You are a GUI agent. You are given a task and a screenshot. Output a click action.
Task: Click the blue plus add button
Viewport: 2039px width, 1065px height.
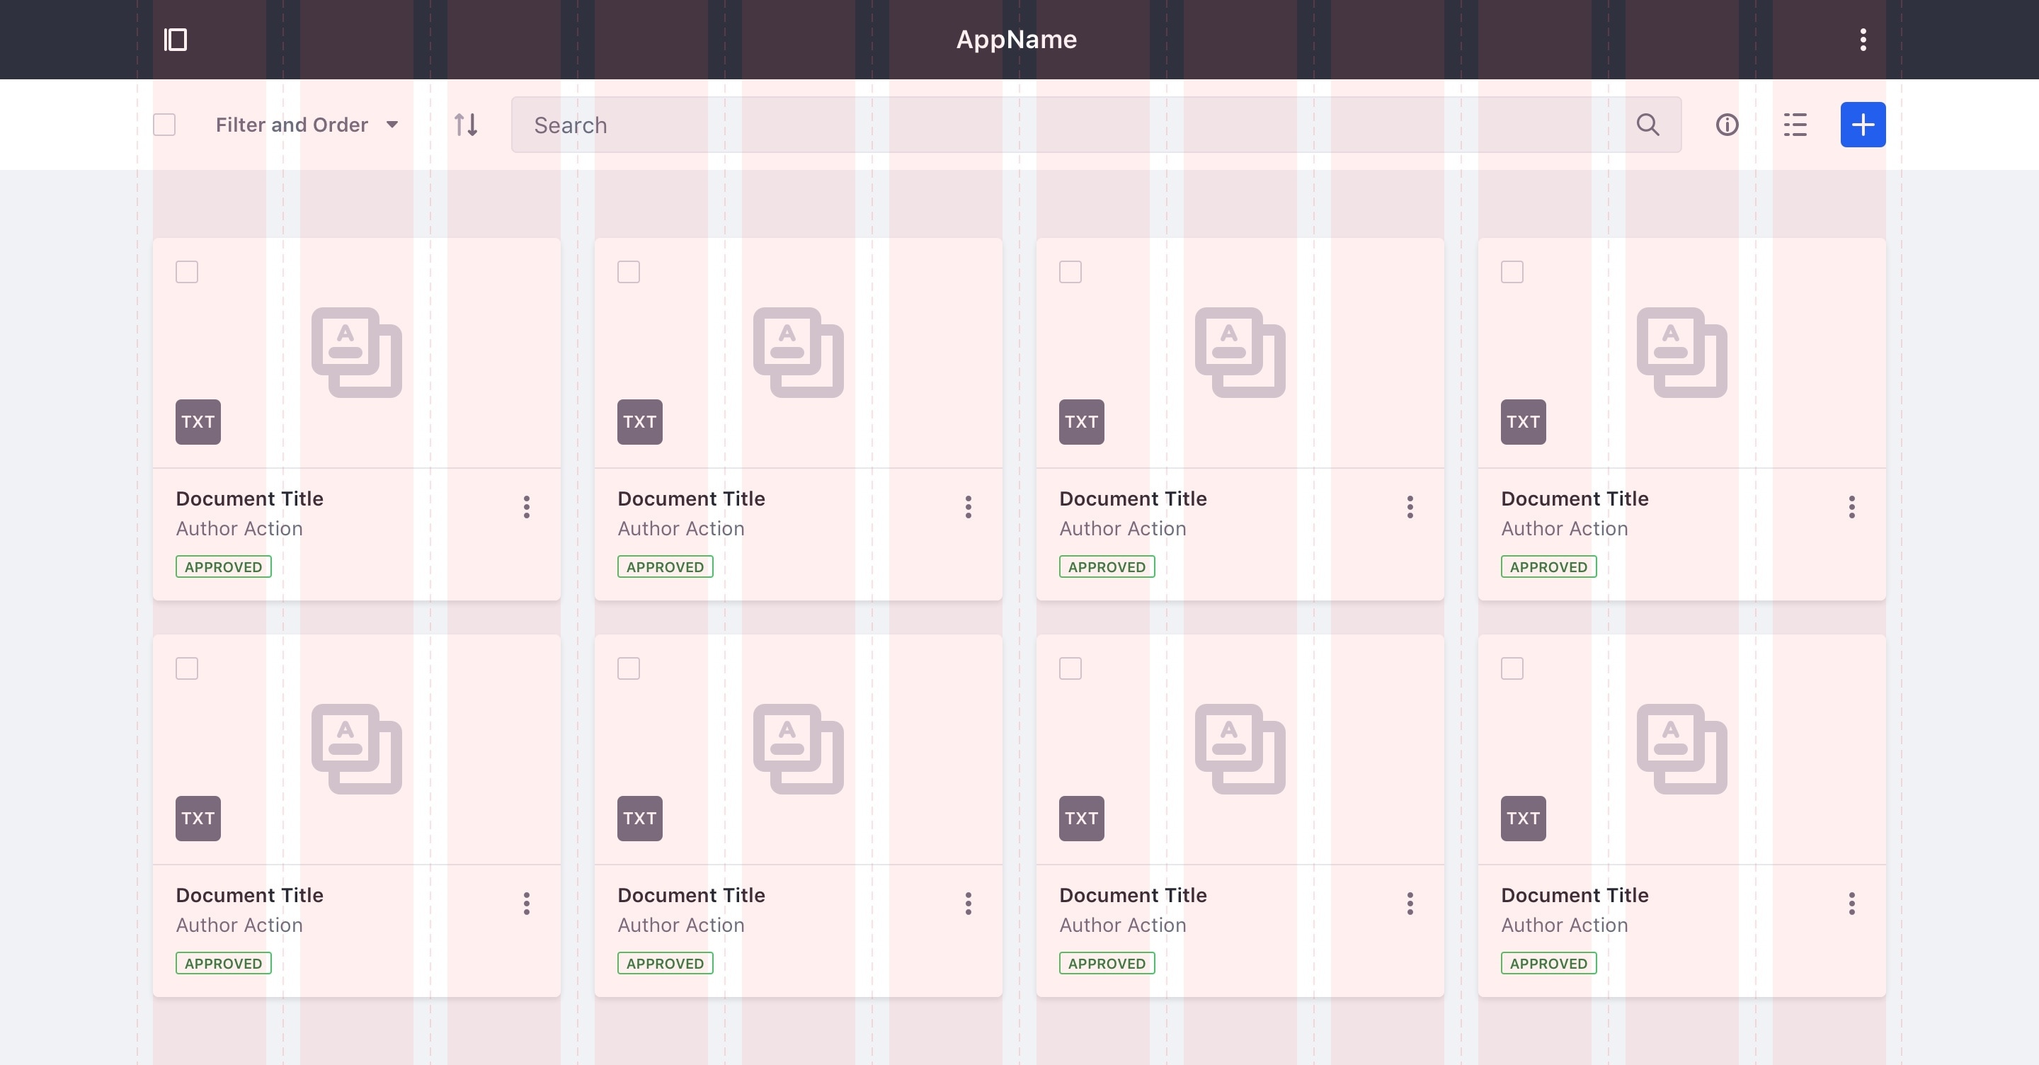pyautogui.click(x=1863, y=125)
